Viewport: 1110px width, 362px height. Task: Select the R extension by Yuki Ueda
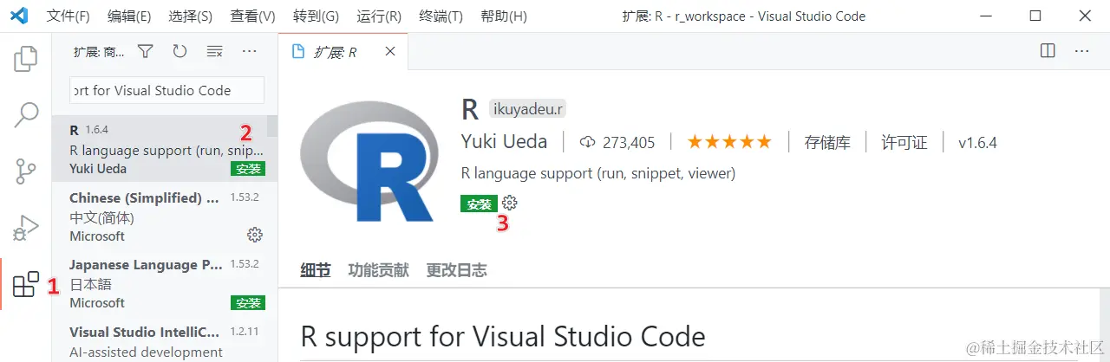pos(165,149)
